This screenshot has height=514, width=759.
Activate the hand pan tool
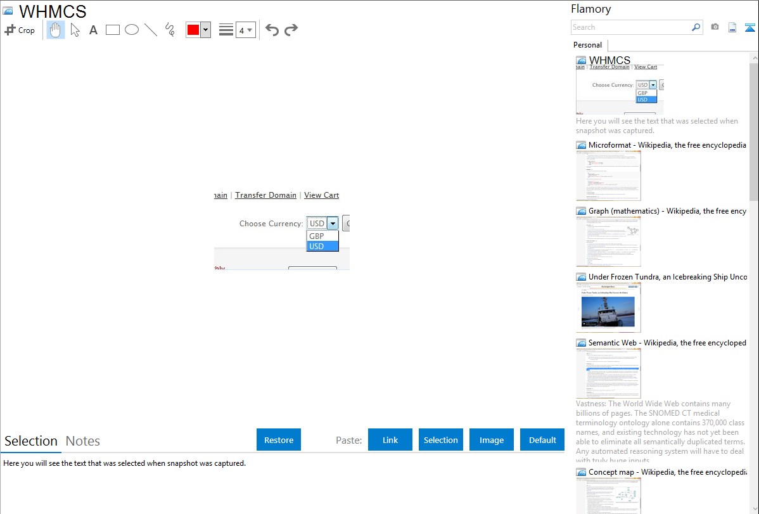coord(55,30)
